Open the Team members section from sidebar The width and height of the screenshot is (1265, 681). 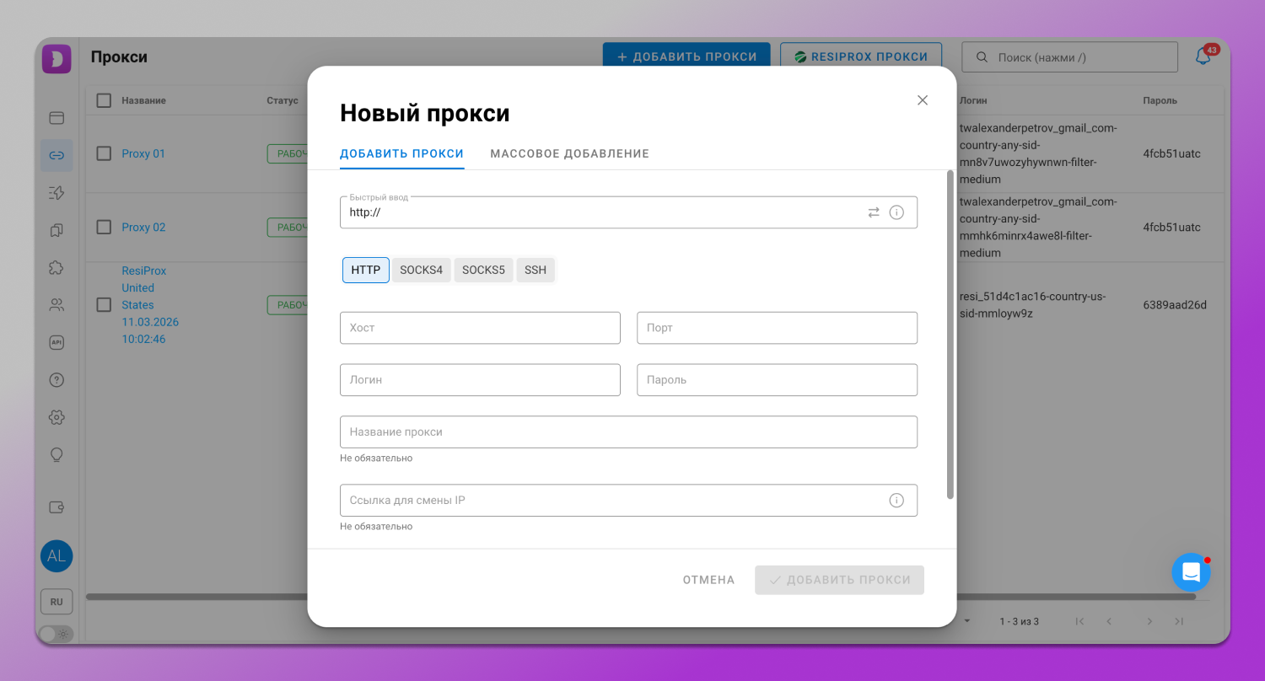click(x=56, y=304)
